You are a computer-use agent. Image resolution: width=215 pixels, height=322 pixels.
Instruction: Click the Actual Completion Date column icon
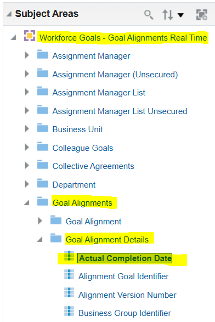[x=69, y=256]
